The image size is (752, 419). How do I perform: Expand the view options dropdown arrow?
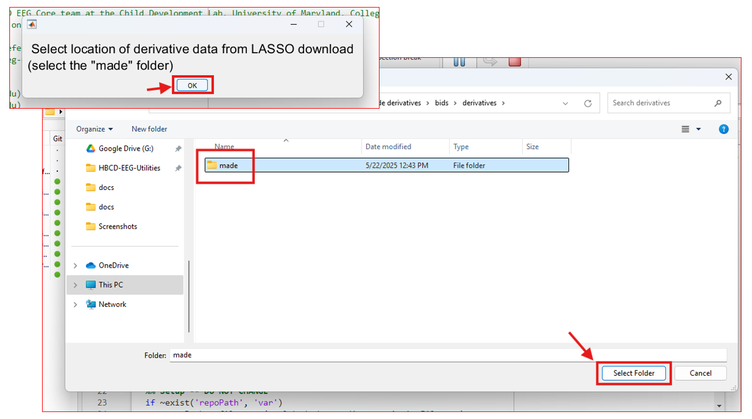click(x=698, y=130)
